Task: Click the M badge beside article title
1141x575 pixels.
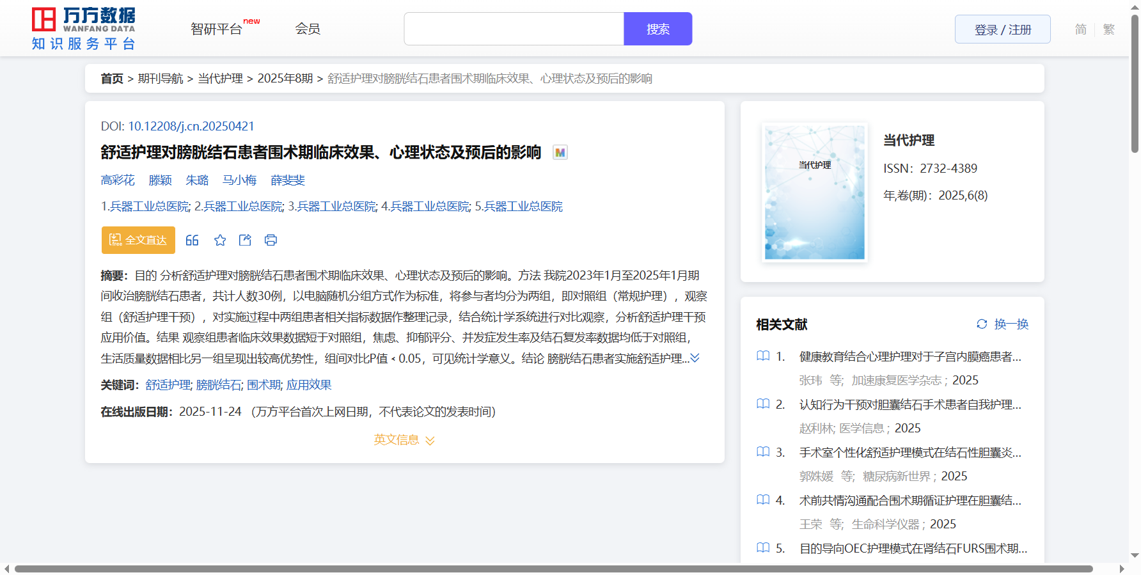Action: coord(560,153)
